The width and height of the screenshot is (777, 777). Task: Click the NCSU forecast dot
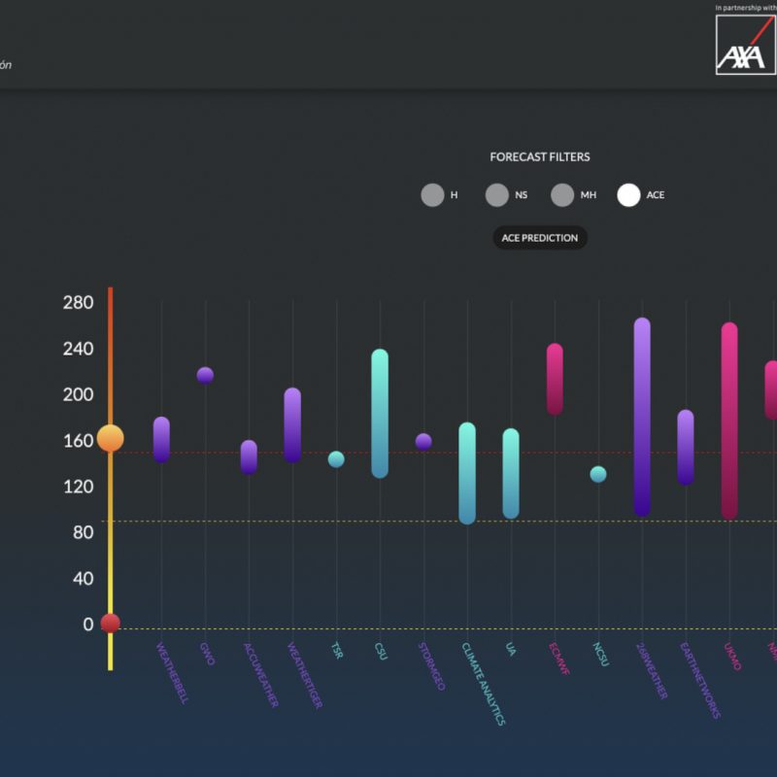tap(598, 474)
